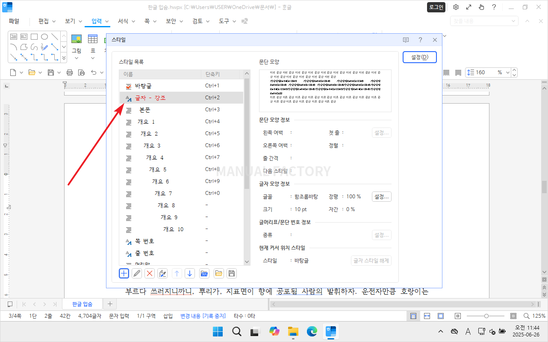Screen dimensions: 548x342
Task: Click the eyedropper style-from-cursor icon
Action: [162, 273]
